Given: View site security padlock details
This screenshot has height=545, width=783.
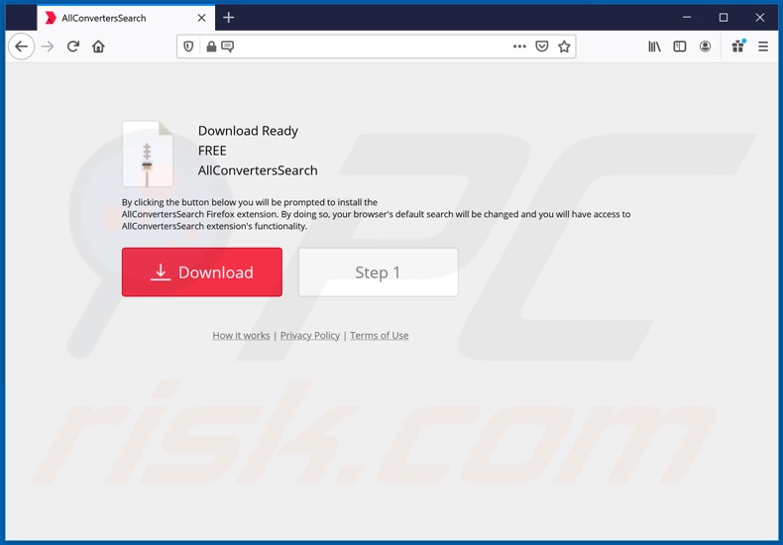Looking at the screenshot, I should coord(211,47).
